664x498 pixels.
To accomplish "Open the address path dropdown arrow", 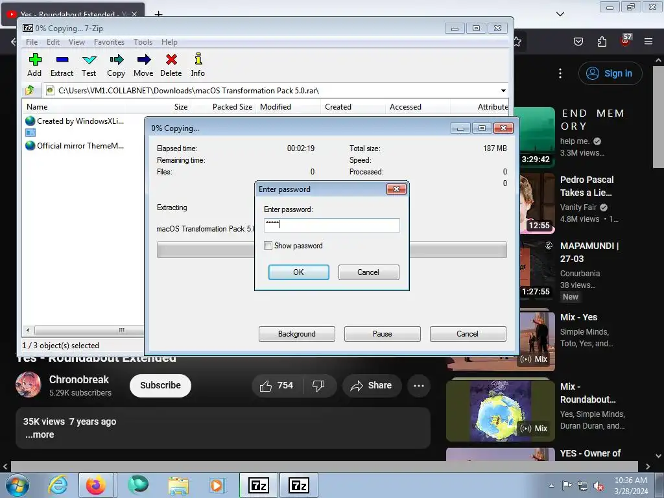I will [x=503, y=91].
